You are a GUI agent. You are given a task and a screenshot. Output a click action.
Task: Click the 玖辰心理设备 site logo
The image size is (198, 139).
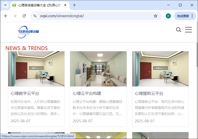coord(28,32)
